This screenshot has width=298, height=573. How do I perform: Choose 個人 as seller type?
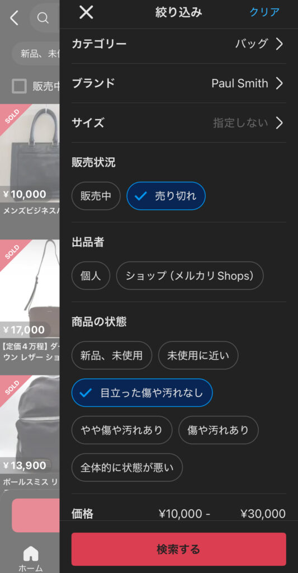click(x=91, y=275)
